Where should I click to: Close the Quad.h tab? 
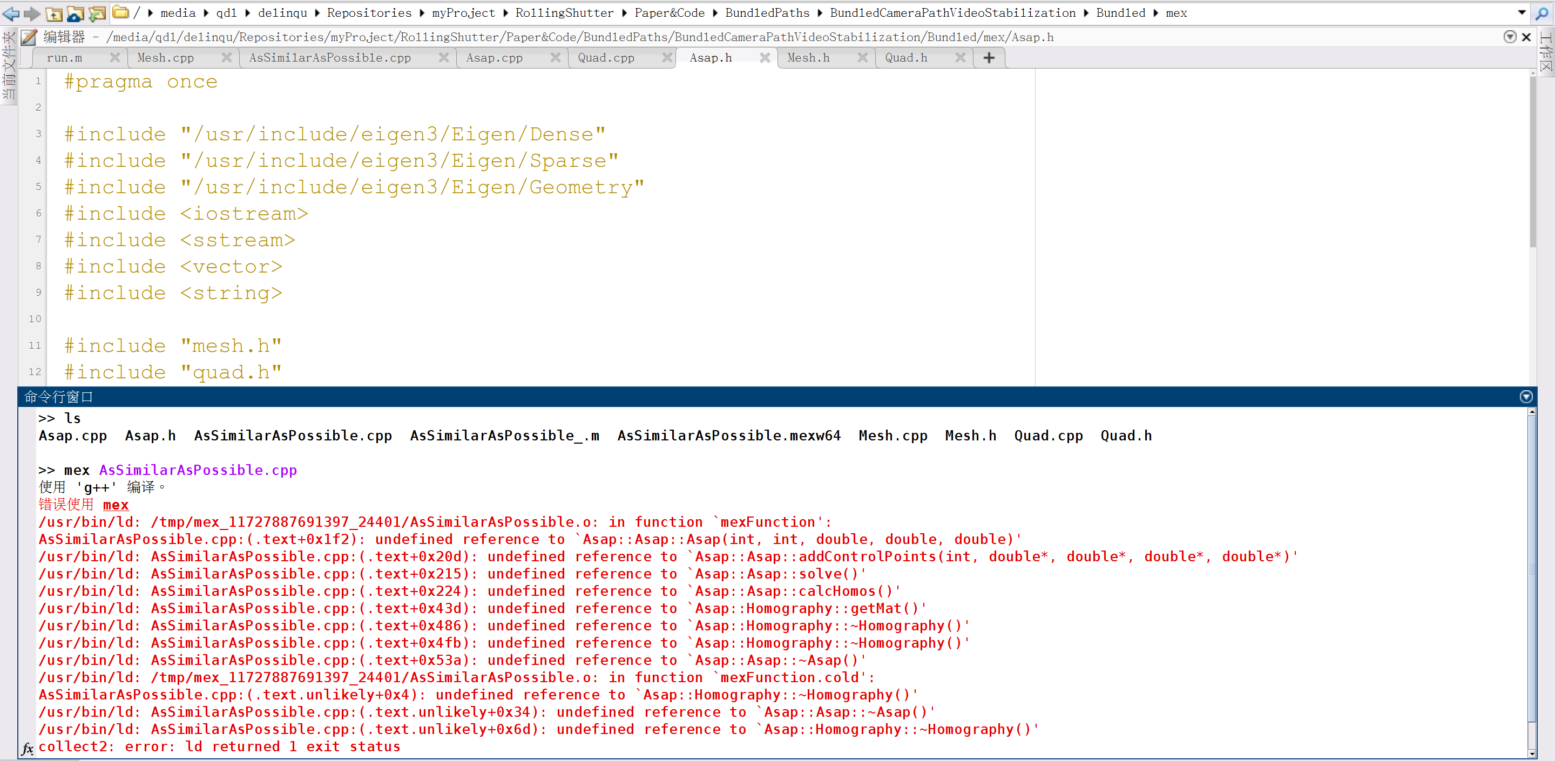pos(961,57)
